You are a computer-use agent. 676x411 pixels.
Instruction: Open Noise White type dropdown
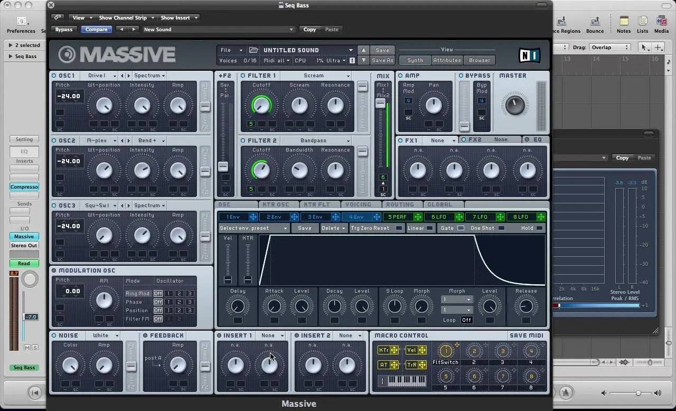104,335
